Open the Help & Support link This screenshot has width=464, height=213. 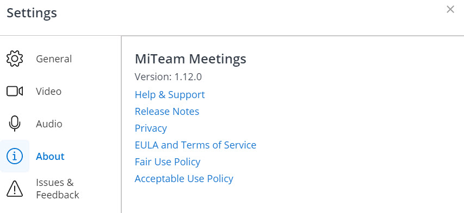click(170, 95)
